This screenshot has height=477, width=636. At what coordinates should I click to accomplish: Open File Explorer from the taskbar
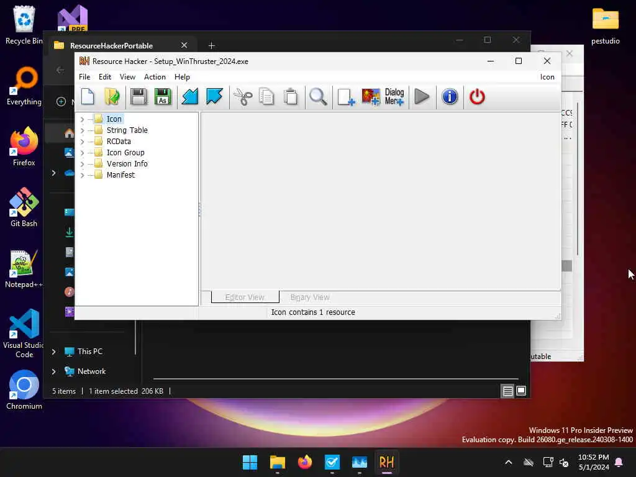[278, 462]
